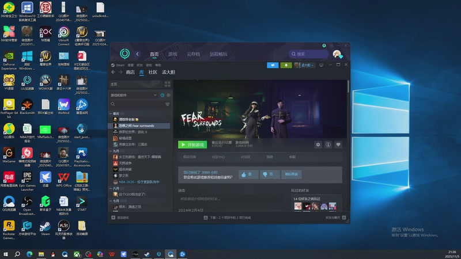Recommend game with thumbs up 是 button
The width and height of the screenshot is (461, 259).
point(248,174)
